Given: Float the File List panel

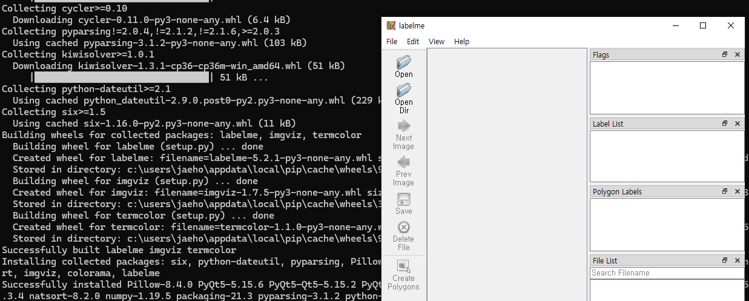Looking at the screenshot, I should (725, 260).
